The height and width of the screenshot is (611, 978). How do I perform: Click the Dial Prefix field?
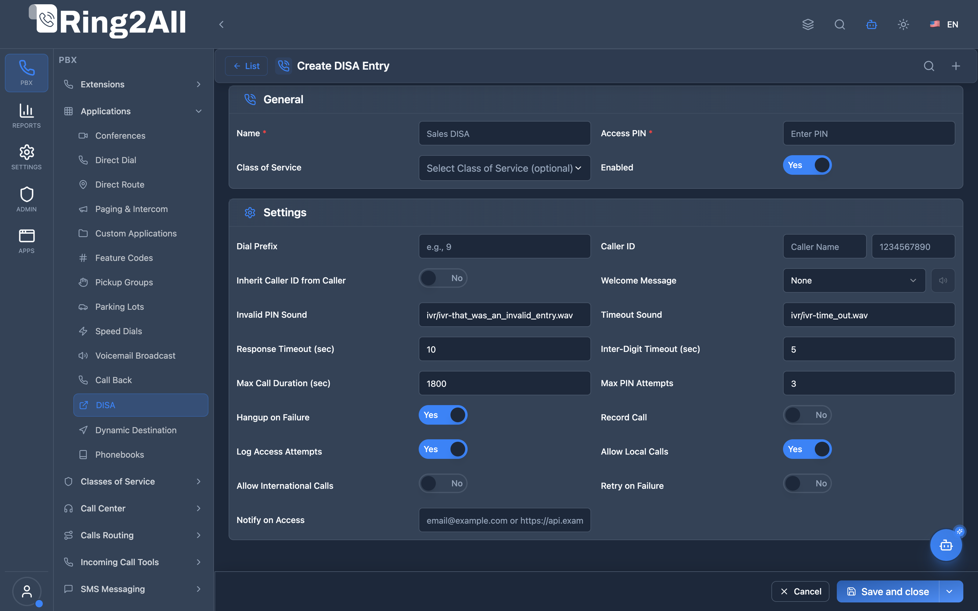pos(504,247)
